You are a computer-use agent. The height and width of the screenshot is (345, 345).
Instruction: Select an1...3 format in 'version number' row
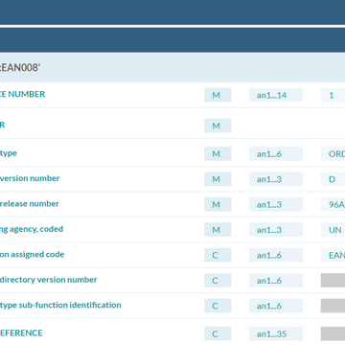pyautogui.click(x=276, y=179)
